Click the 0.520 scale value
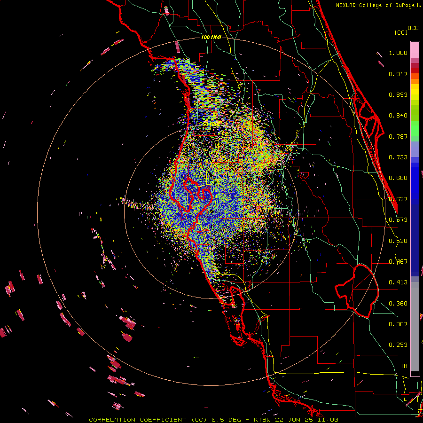423x423 pixels. point(398,241)
